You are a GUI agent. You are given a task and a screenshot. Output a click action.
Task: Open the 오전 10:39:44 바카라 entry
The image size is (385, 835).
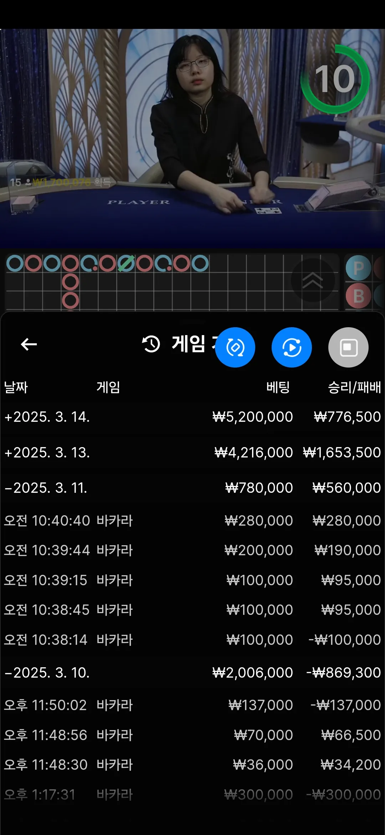point(192,550)
